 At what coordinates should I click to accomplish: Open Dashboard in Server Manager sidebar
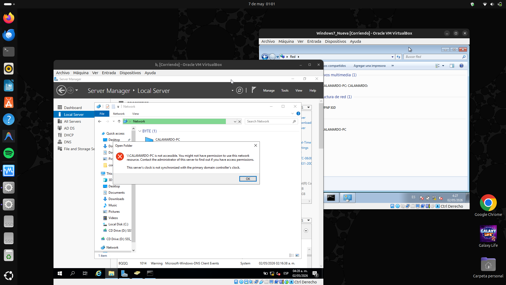coord(73,108)
